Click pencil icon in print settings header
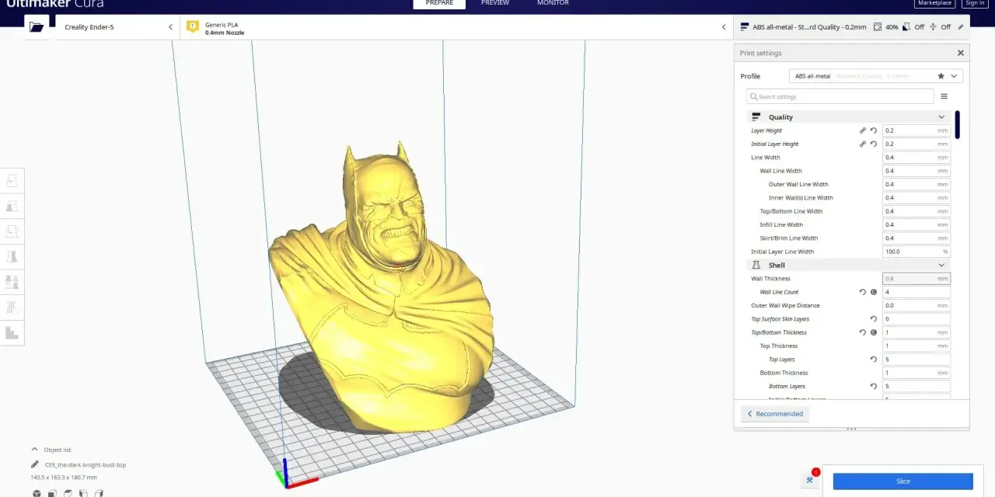The image size is (995, 497). pos(961,26)
